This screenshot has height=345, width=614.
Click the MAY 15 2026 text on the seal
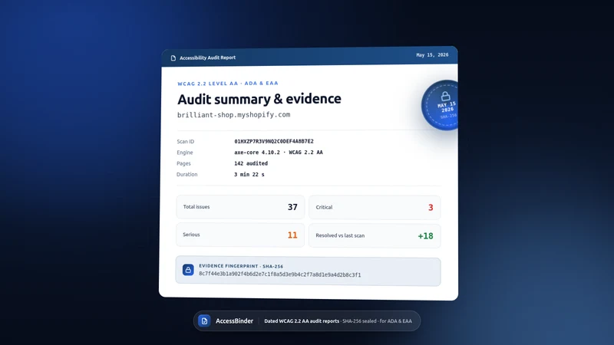[447, 107]
